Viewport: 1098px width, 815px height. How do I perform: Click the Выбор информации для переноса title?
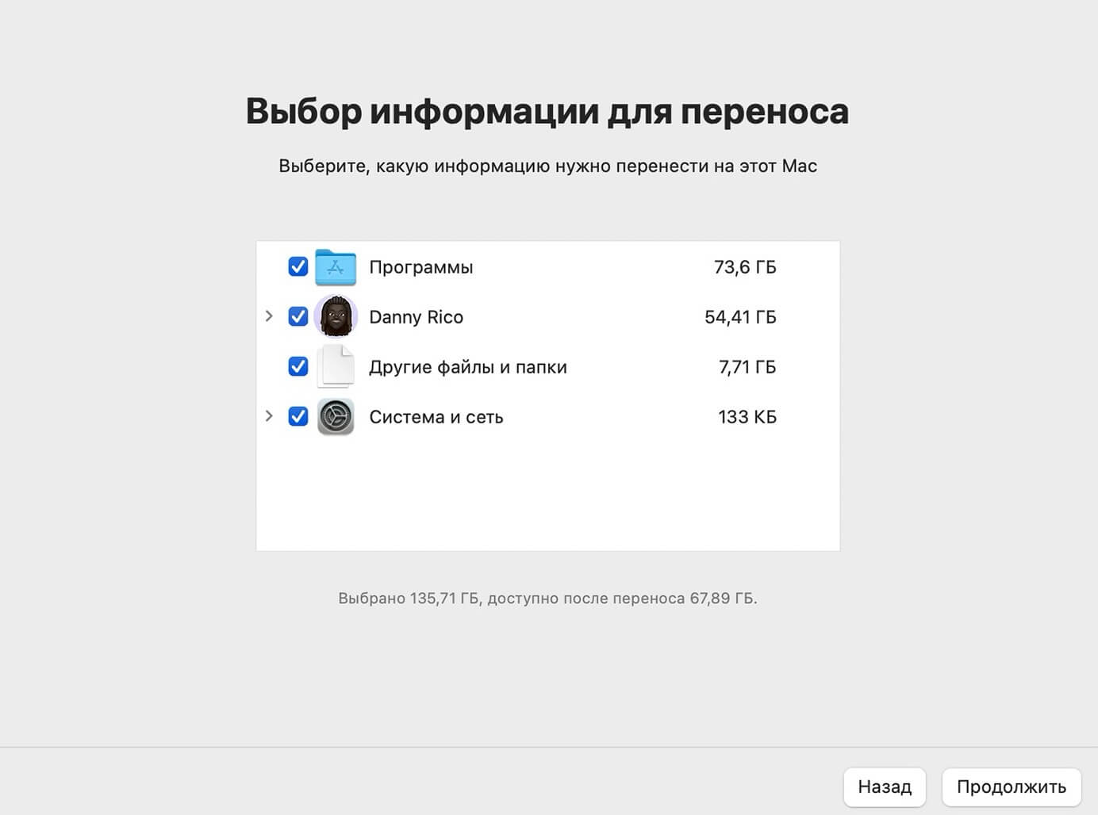coord(547,111)
